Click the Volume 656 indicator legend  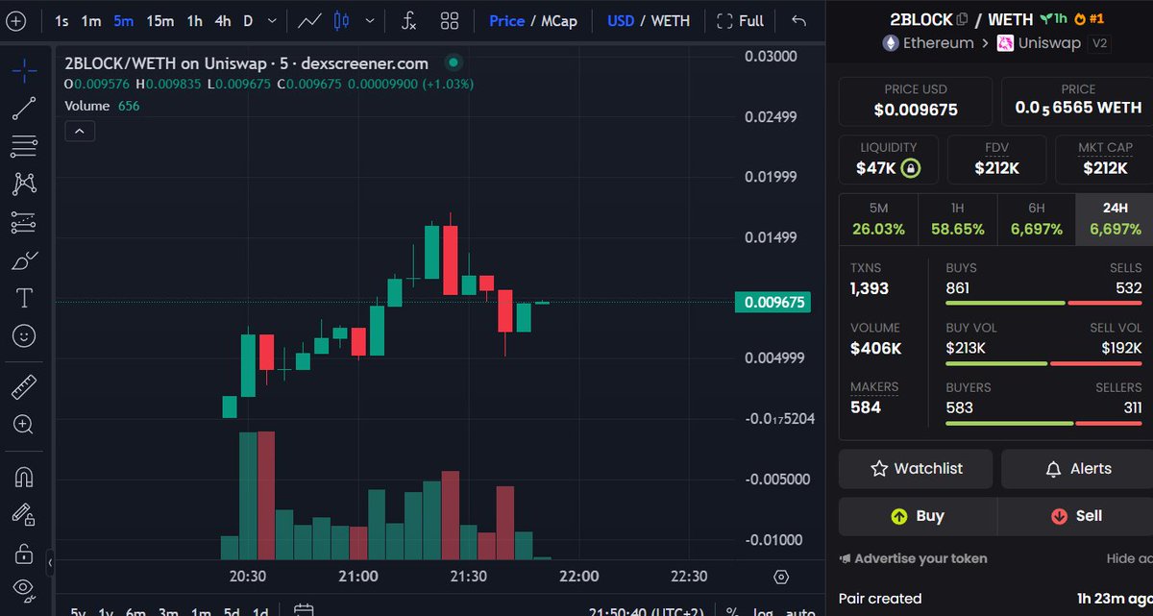(102, 106)
